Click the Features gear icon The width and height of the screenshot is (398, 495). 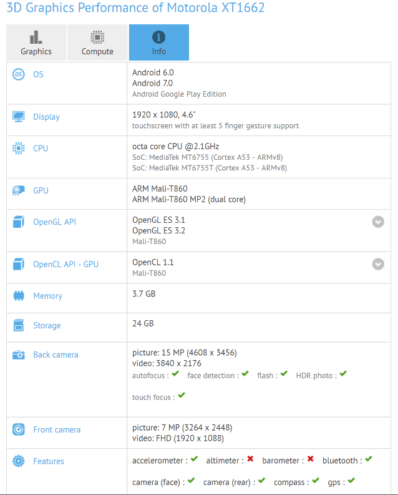(19, 461)
